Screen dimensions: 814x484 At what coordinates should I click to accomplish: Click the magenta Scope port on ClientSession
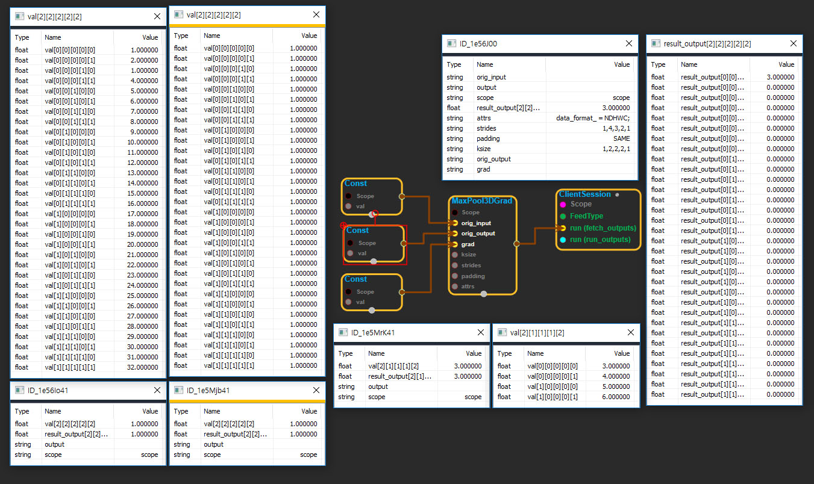click(x=562, y=204)
